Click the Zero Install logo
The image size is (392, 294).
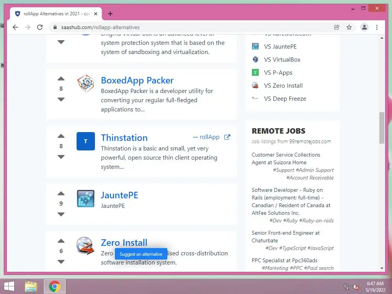(85, 246)
